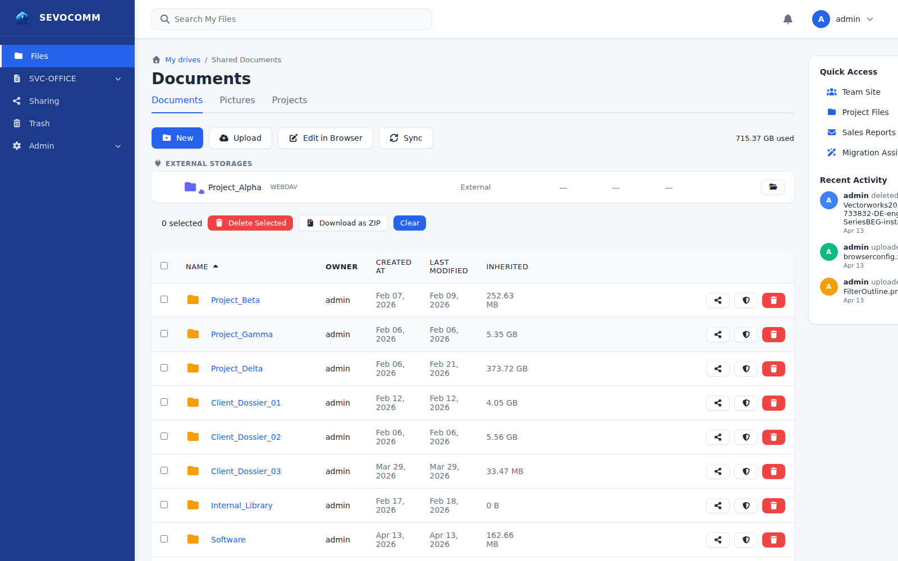Click the notification bell
Viewport: 898px width, 561px height.
(x=788, y=19)
